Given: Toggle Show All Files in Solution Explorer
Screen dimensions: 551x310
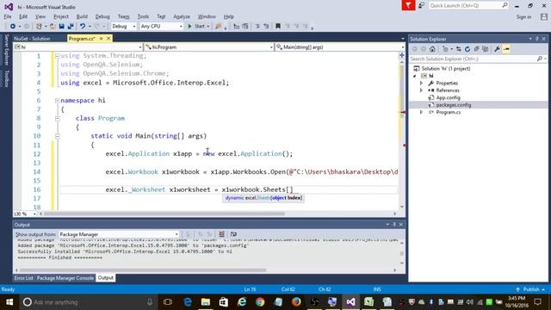Looking at the screenshot, I should (x=486, y=49).
